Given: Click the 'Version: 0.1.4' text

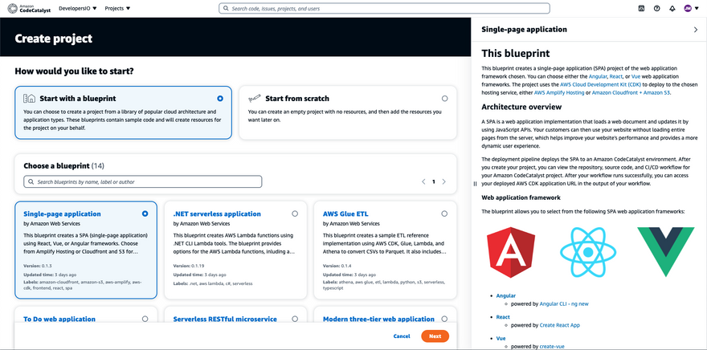Looking at the screenshot, I should tap(338, 266).
